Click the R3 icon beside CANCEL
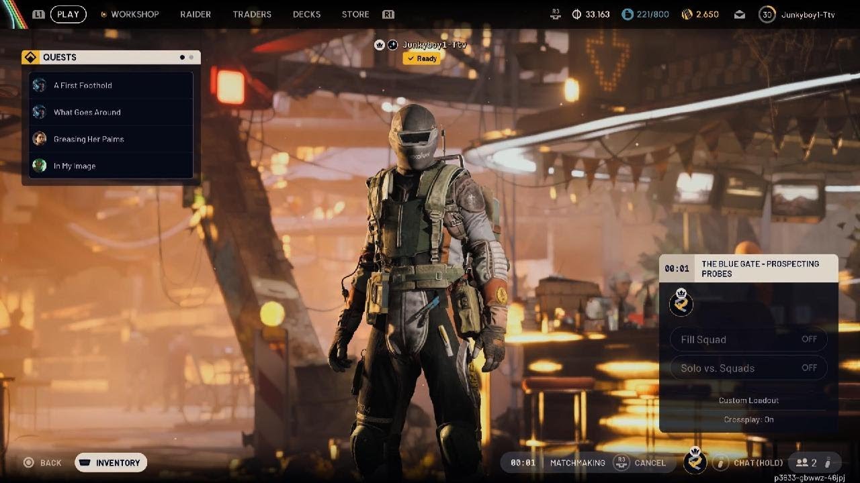860x483 pixels. pos(621,462)
